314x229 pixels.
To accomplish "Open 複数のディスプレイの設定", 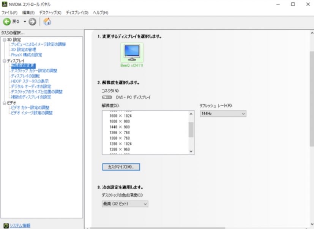I will tap(31, 97).
